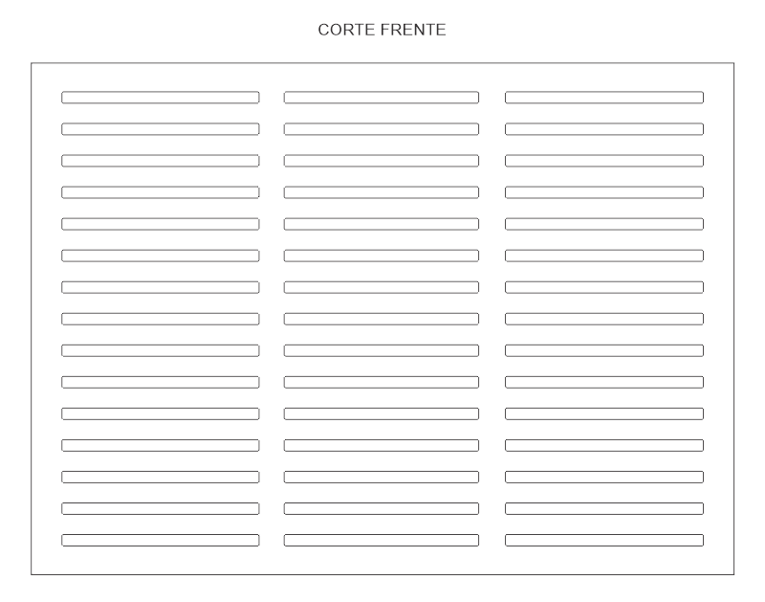Click the bottom slot in the left column
The width and height of the screenshot is (765, 602).
point(160,540)
